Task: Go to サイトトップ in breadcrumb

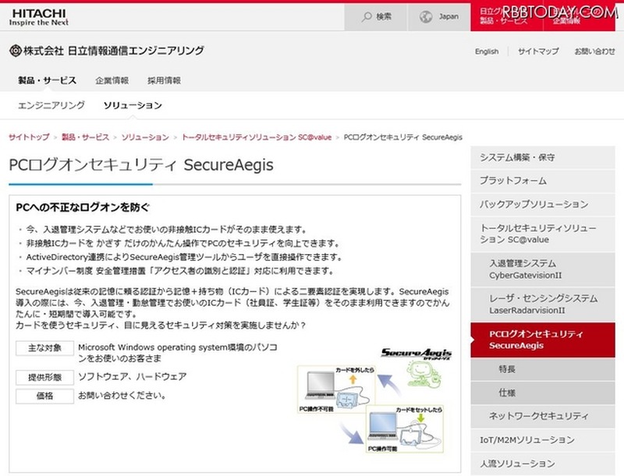Action: point(29,137)
